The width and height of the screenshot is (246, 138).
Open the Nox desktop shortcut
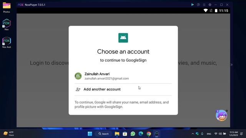(x=7, y=25)
